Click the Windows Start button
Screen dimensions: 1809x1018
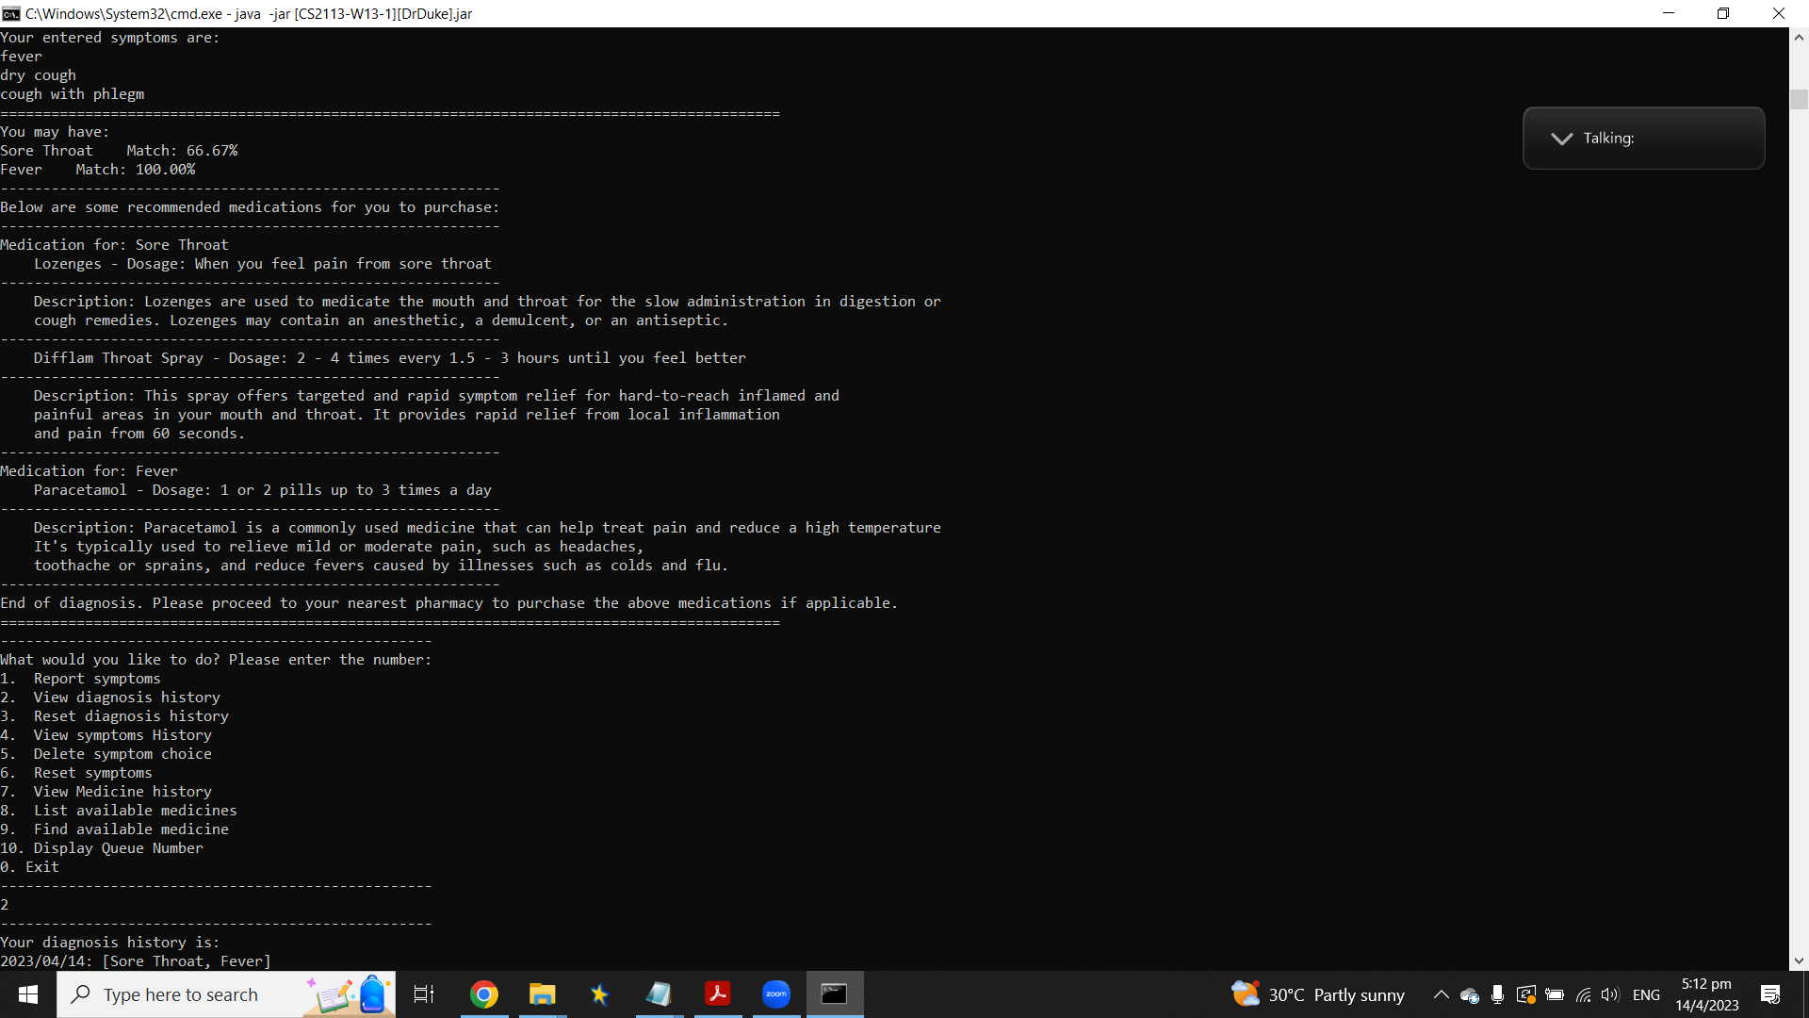(x=28, y=994)
